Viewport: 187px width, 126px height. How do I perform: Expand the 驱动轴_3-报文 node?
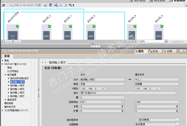(8, 89)
